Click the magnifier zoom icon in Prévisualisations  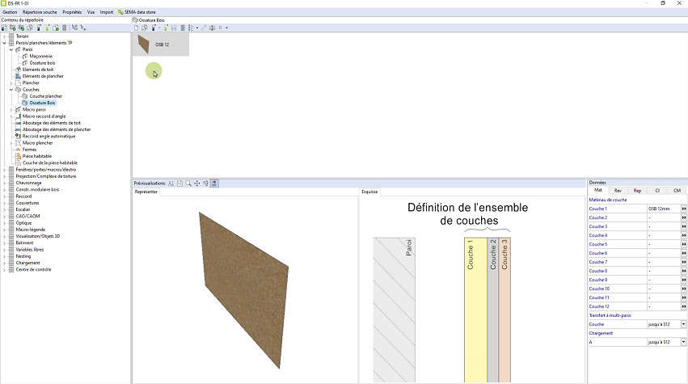pyautogui.click(x=188, y=184)
